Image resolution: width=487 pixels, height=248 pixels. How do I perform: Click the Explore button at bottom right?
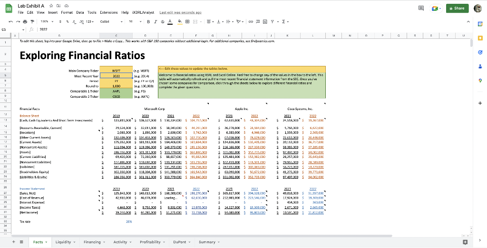pyautogui.click(x=465, y=242)
